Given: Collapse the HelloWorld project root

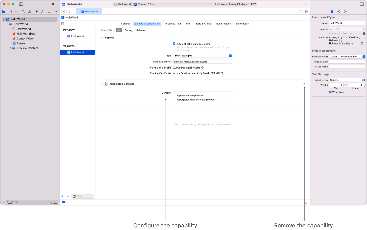Looking at the screenshot, I should click(4, 19).
